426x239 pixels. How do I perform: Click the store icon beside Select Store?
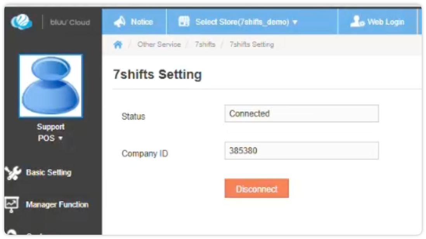pyautogui.click(x=184, y=22)
